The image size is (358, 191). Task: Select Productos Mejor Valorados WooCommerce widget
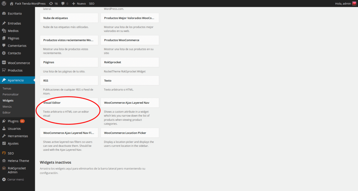click(130, 18)
